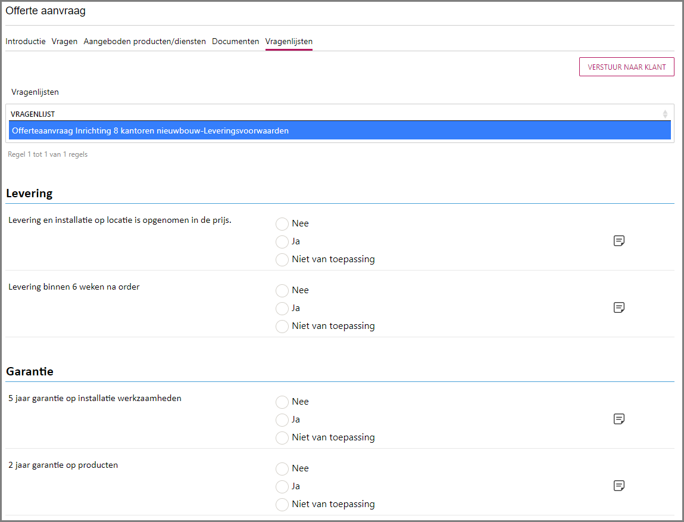Viewport: 684px width, 522px height.
Task: Open note for '2 jaar garantie op producten' question
Action: tap(619, 486)
